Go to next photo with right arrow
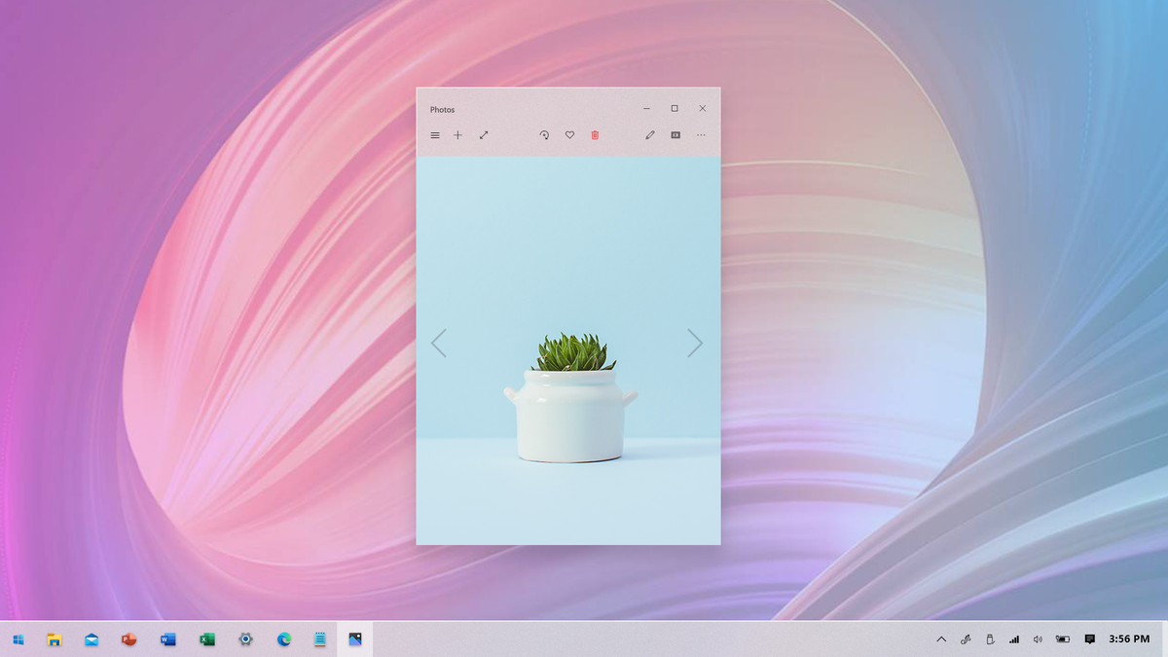 (695, 343)
